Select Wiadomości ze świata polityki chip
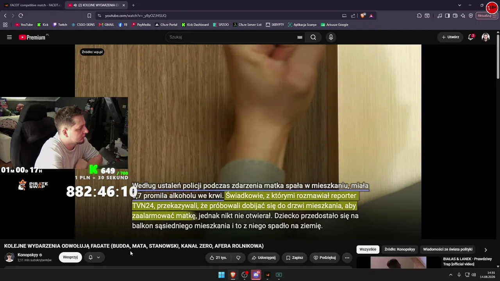The width and height of the screenshot is (500, 281). pyautogui.click(x=448, y=249)
